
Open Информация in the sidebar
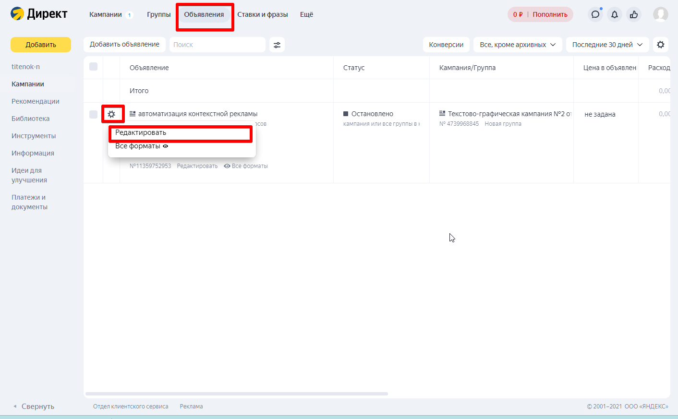[x=33, y=153]
